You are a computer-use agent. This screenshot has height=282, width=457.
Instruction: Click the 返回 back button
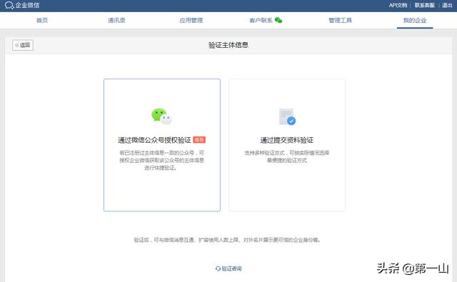point(23,45)
